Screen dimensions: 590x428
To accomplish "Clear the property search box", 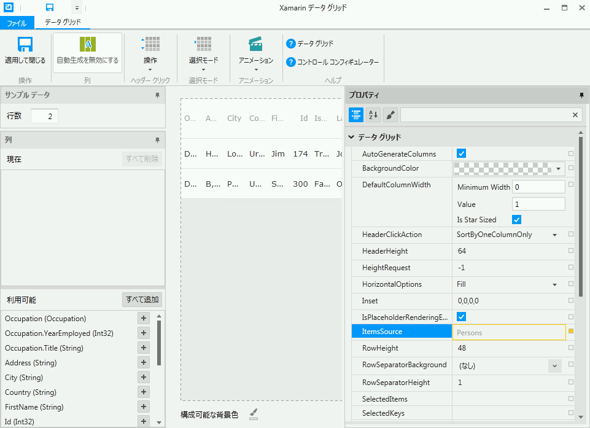I will click(x=575, y=115).
